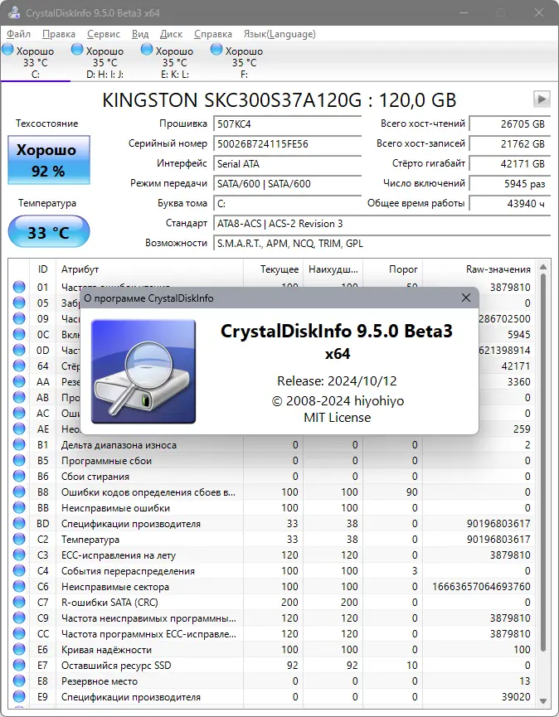Select drive E: K: L: tab

[x=174, y=61]
